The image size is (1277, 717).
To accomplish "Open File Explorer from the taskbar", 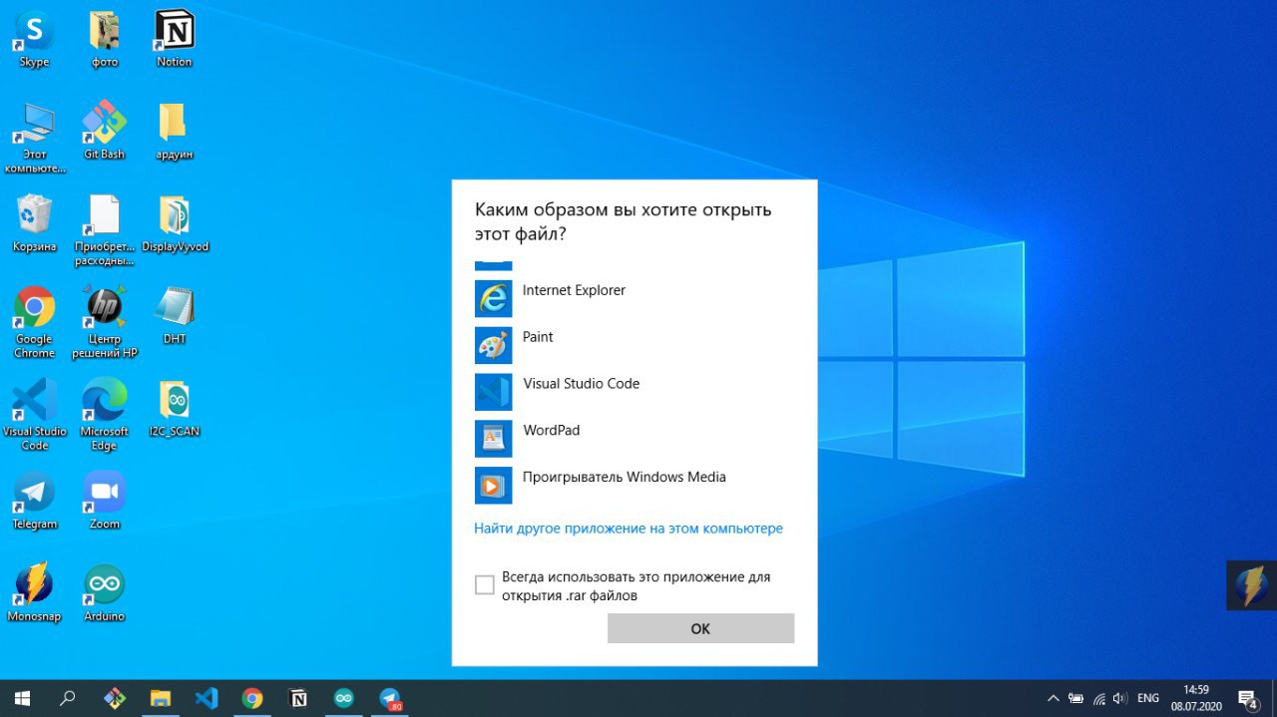I will click(x=161, y=698).
